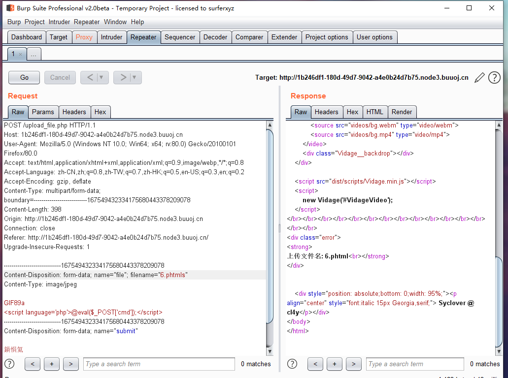Image resolution: width=508 pixels, height=378 pixels.
Task: Select Response Raw tab
Action: [301, 112]
